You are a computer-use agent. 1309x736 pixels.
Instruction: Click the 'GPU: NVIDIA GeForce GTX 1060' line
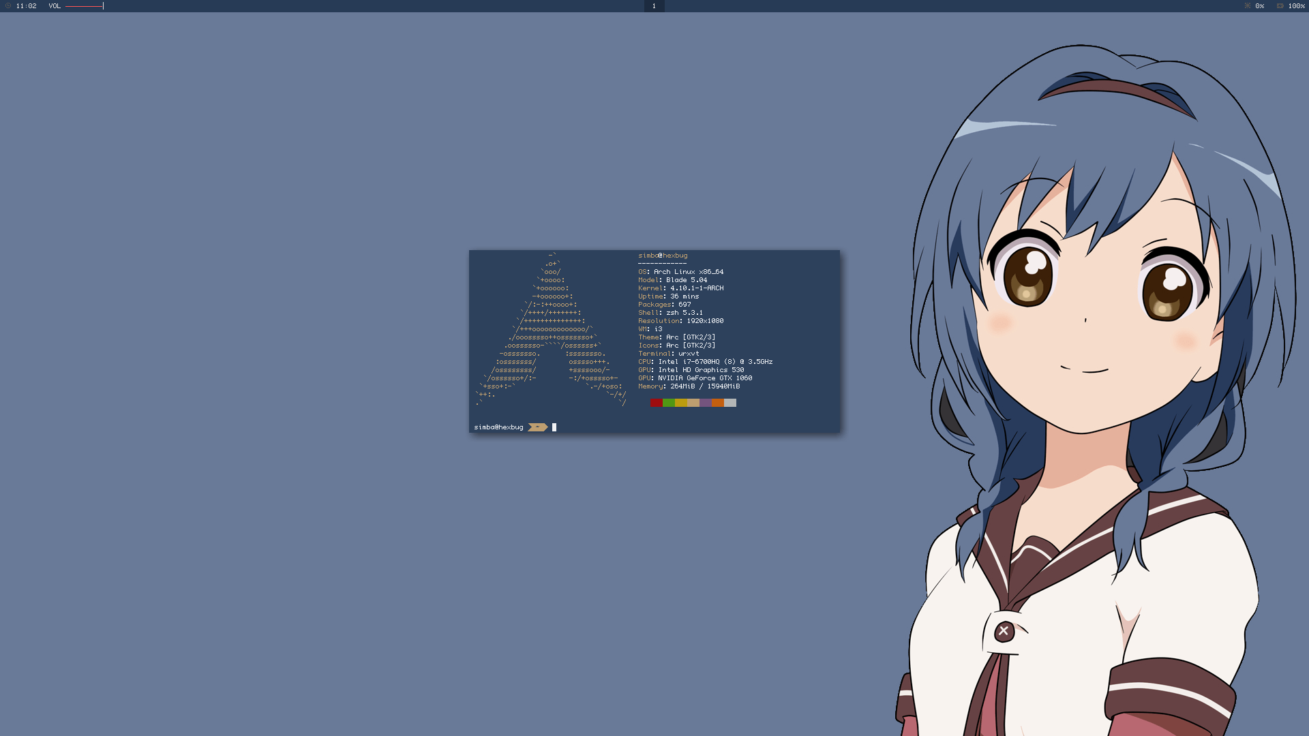(695, 378)
